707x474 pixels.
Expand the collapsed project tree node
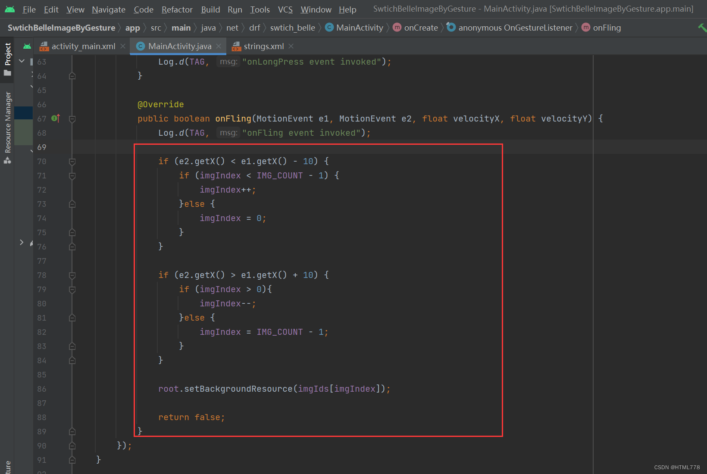22,242
